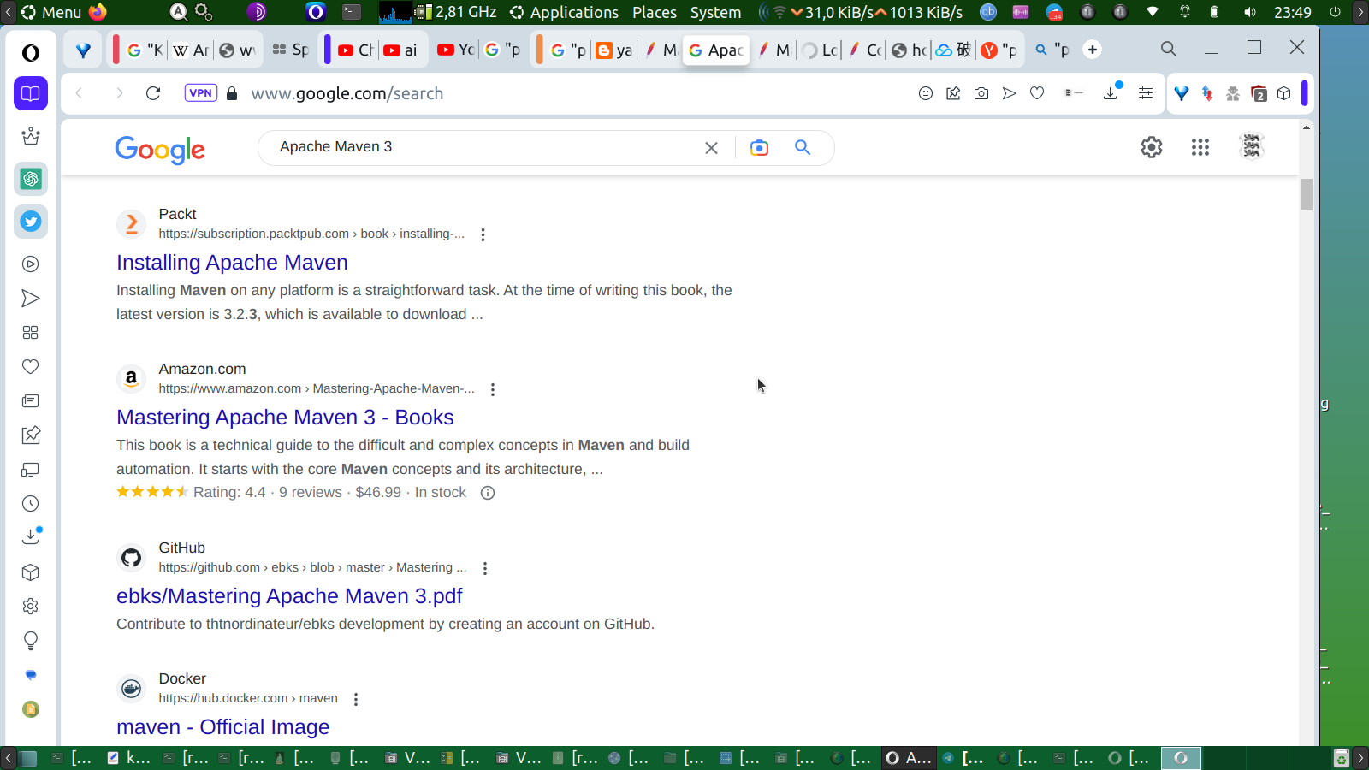Image resolution: width=1369 pixels, height=770 pixels.
Task: Open the Places menu in the top panel
Action: [655, 12]
